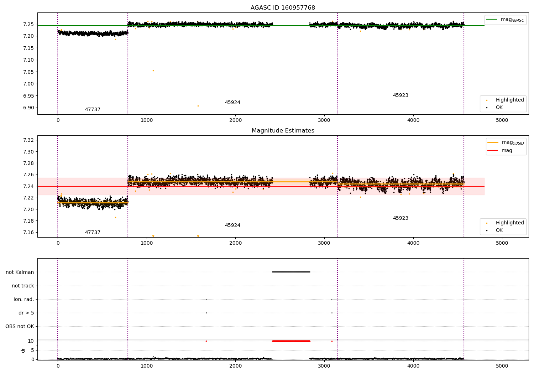Click the 7.32 tick on the middle panel y-axis

(x=28, y=140)
